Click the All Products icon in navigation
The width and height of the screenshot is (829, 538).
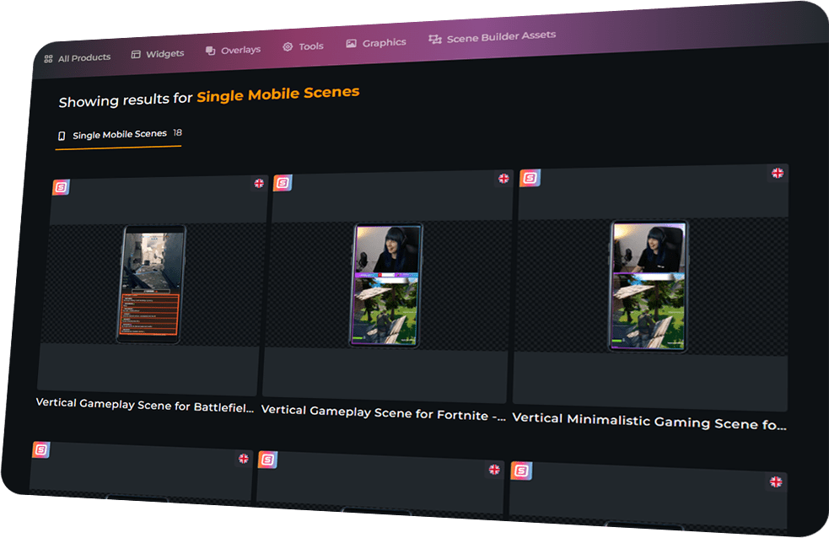48,59
